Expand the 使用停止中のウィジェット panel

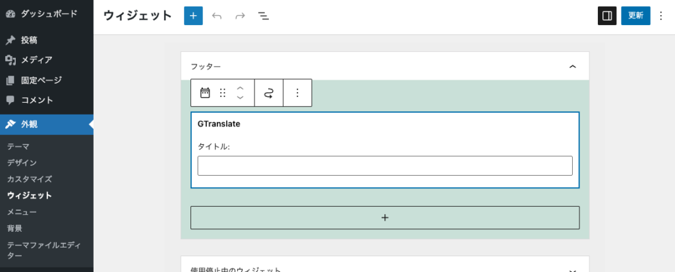[x=572, y=269]
